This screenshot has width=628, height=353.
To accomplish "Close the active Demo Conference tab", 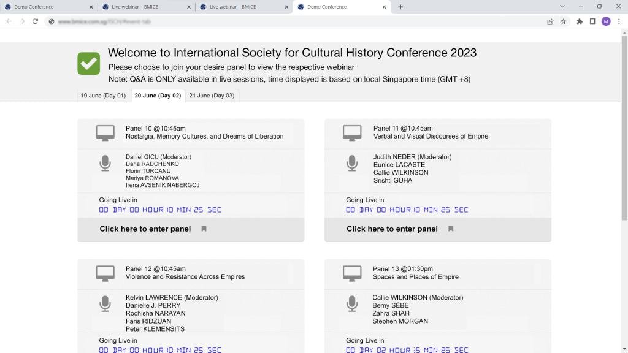I will [384, 7].
